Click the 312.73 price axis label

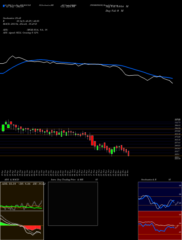click(178, 123)
